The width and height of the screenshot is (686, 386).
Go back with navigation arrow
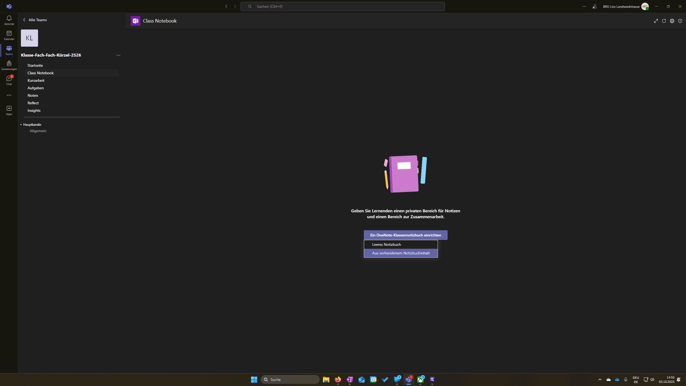[226, 6]
